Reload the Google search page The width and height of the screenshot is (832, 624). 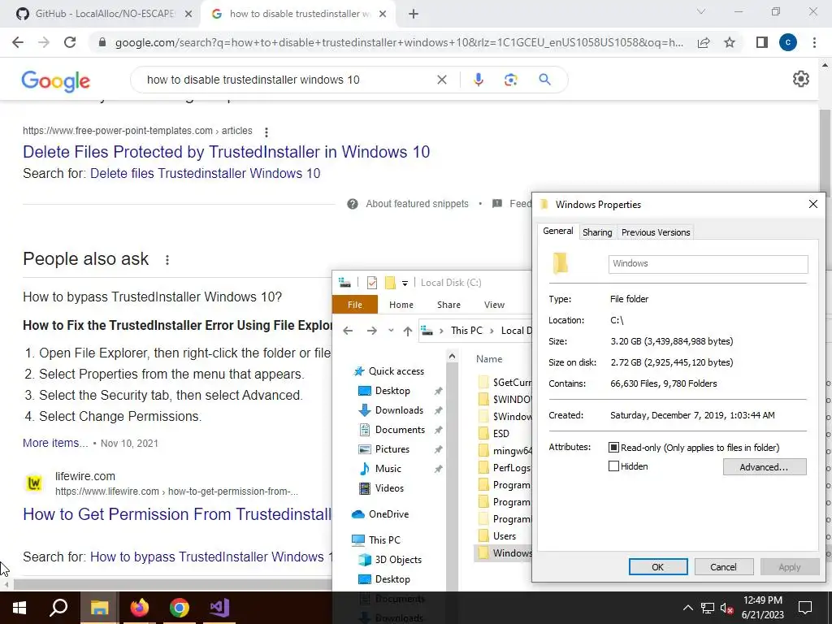70,42
